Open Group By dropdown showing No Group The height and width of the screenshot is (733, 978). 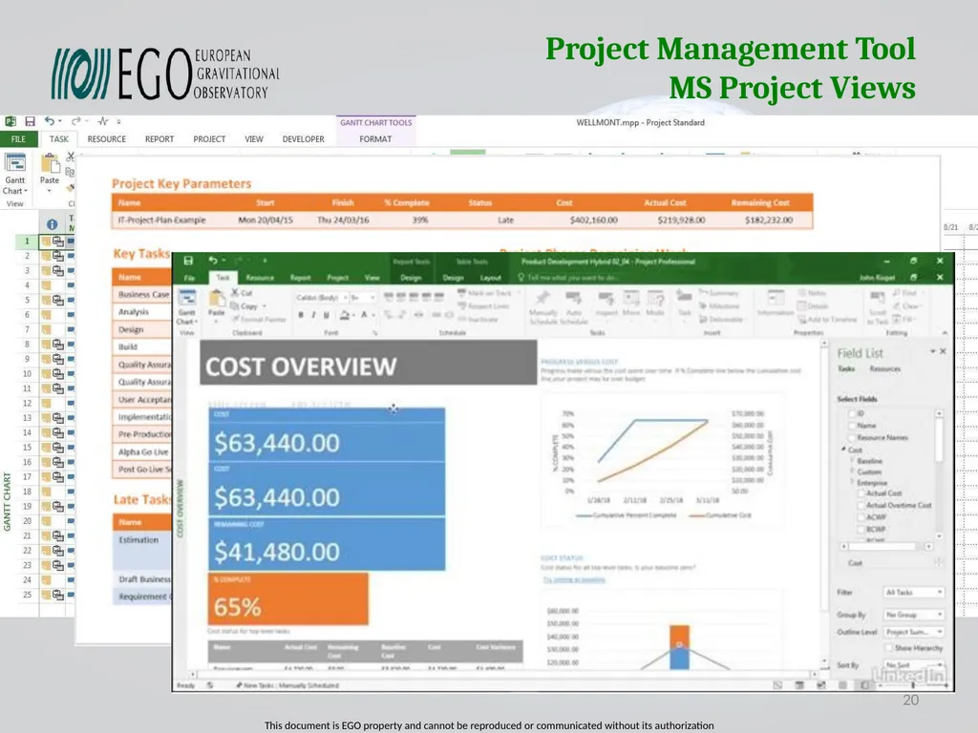pos(914,615)
